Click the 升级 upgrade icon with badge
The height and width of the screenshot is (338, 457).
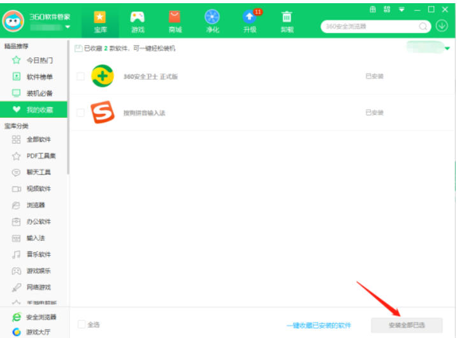[250, 20]
